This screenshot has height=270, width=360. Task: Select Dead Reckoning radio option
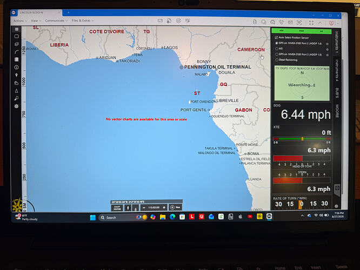[277, 60]
